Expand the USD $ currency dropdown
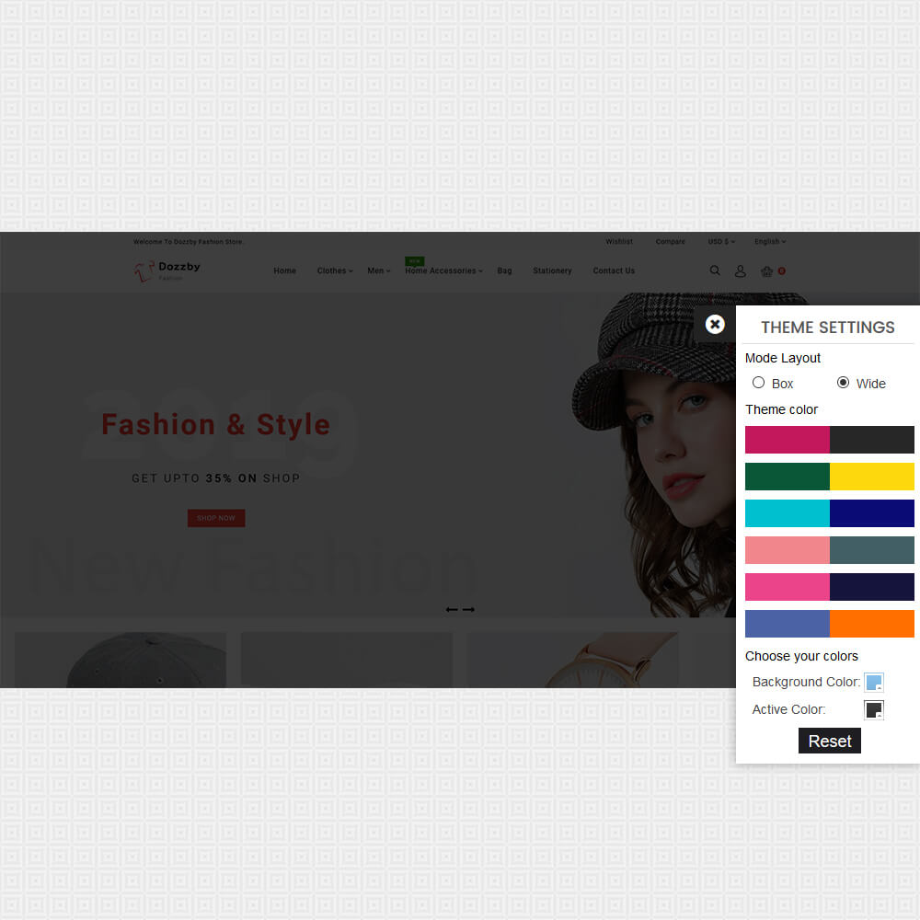Viewport: 920px width, 920px height. coord(720,242)
